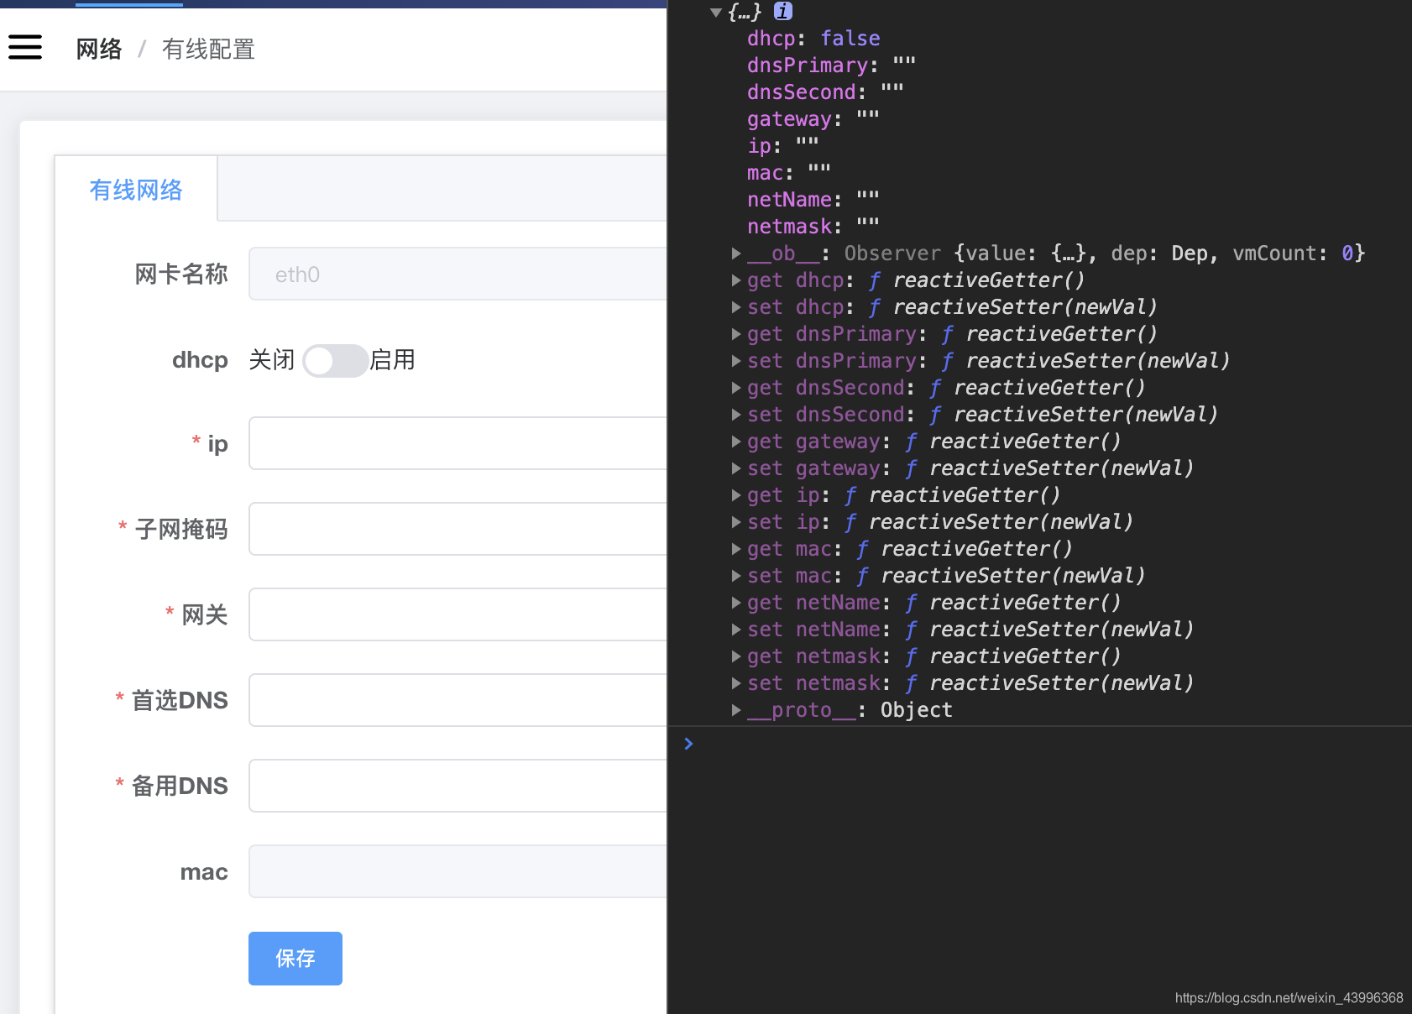Go to 网络 breadcrumb
This screenshot has height=1014, width=1412.
[99, 49]
